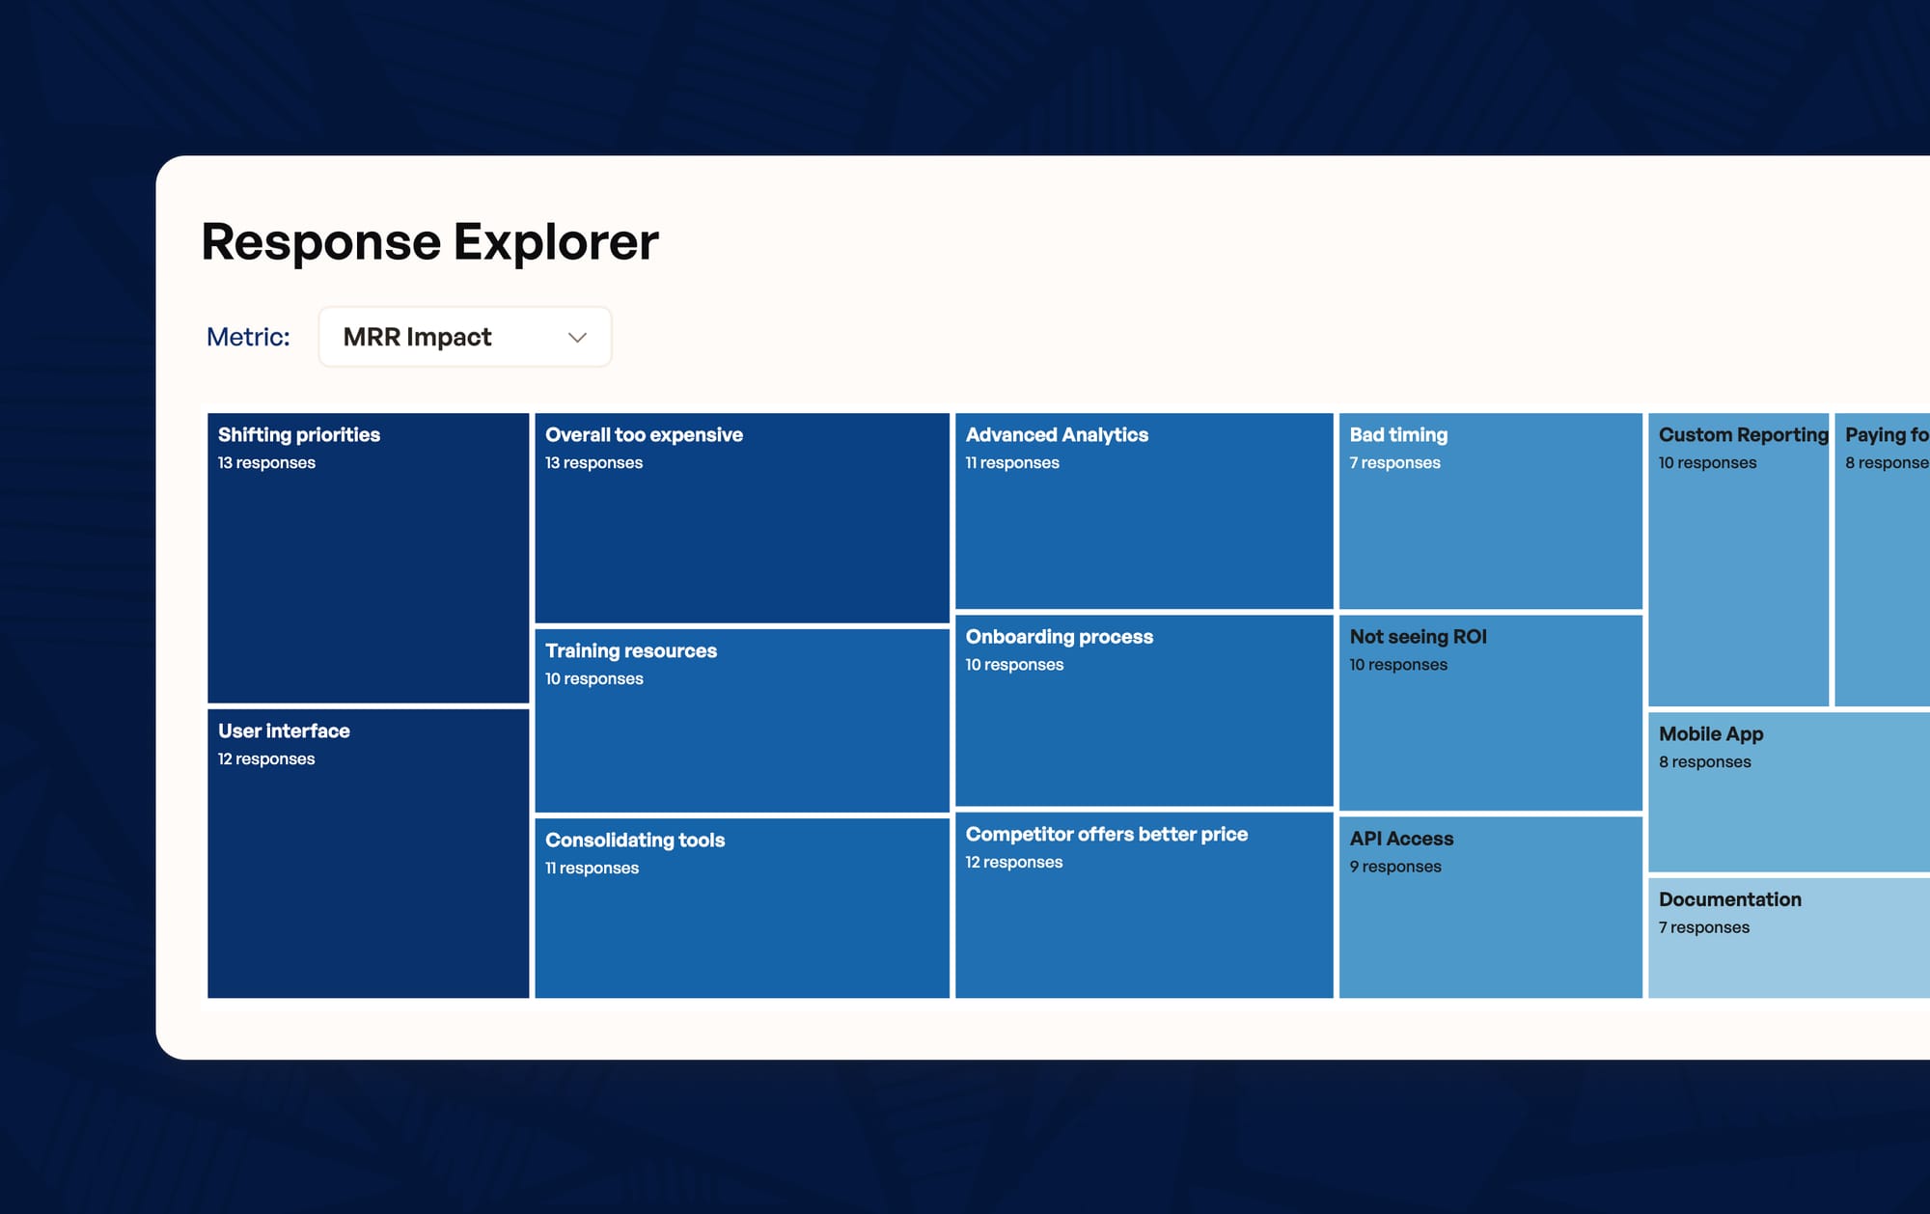Click the API Access tile

[x=1490, y=907]
